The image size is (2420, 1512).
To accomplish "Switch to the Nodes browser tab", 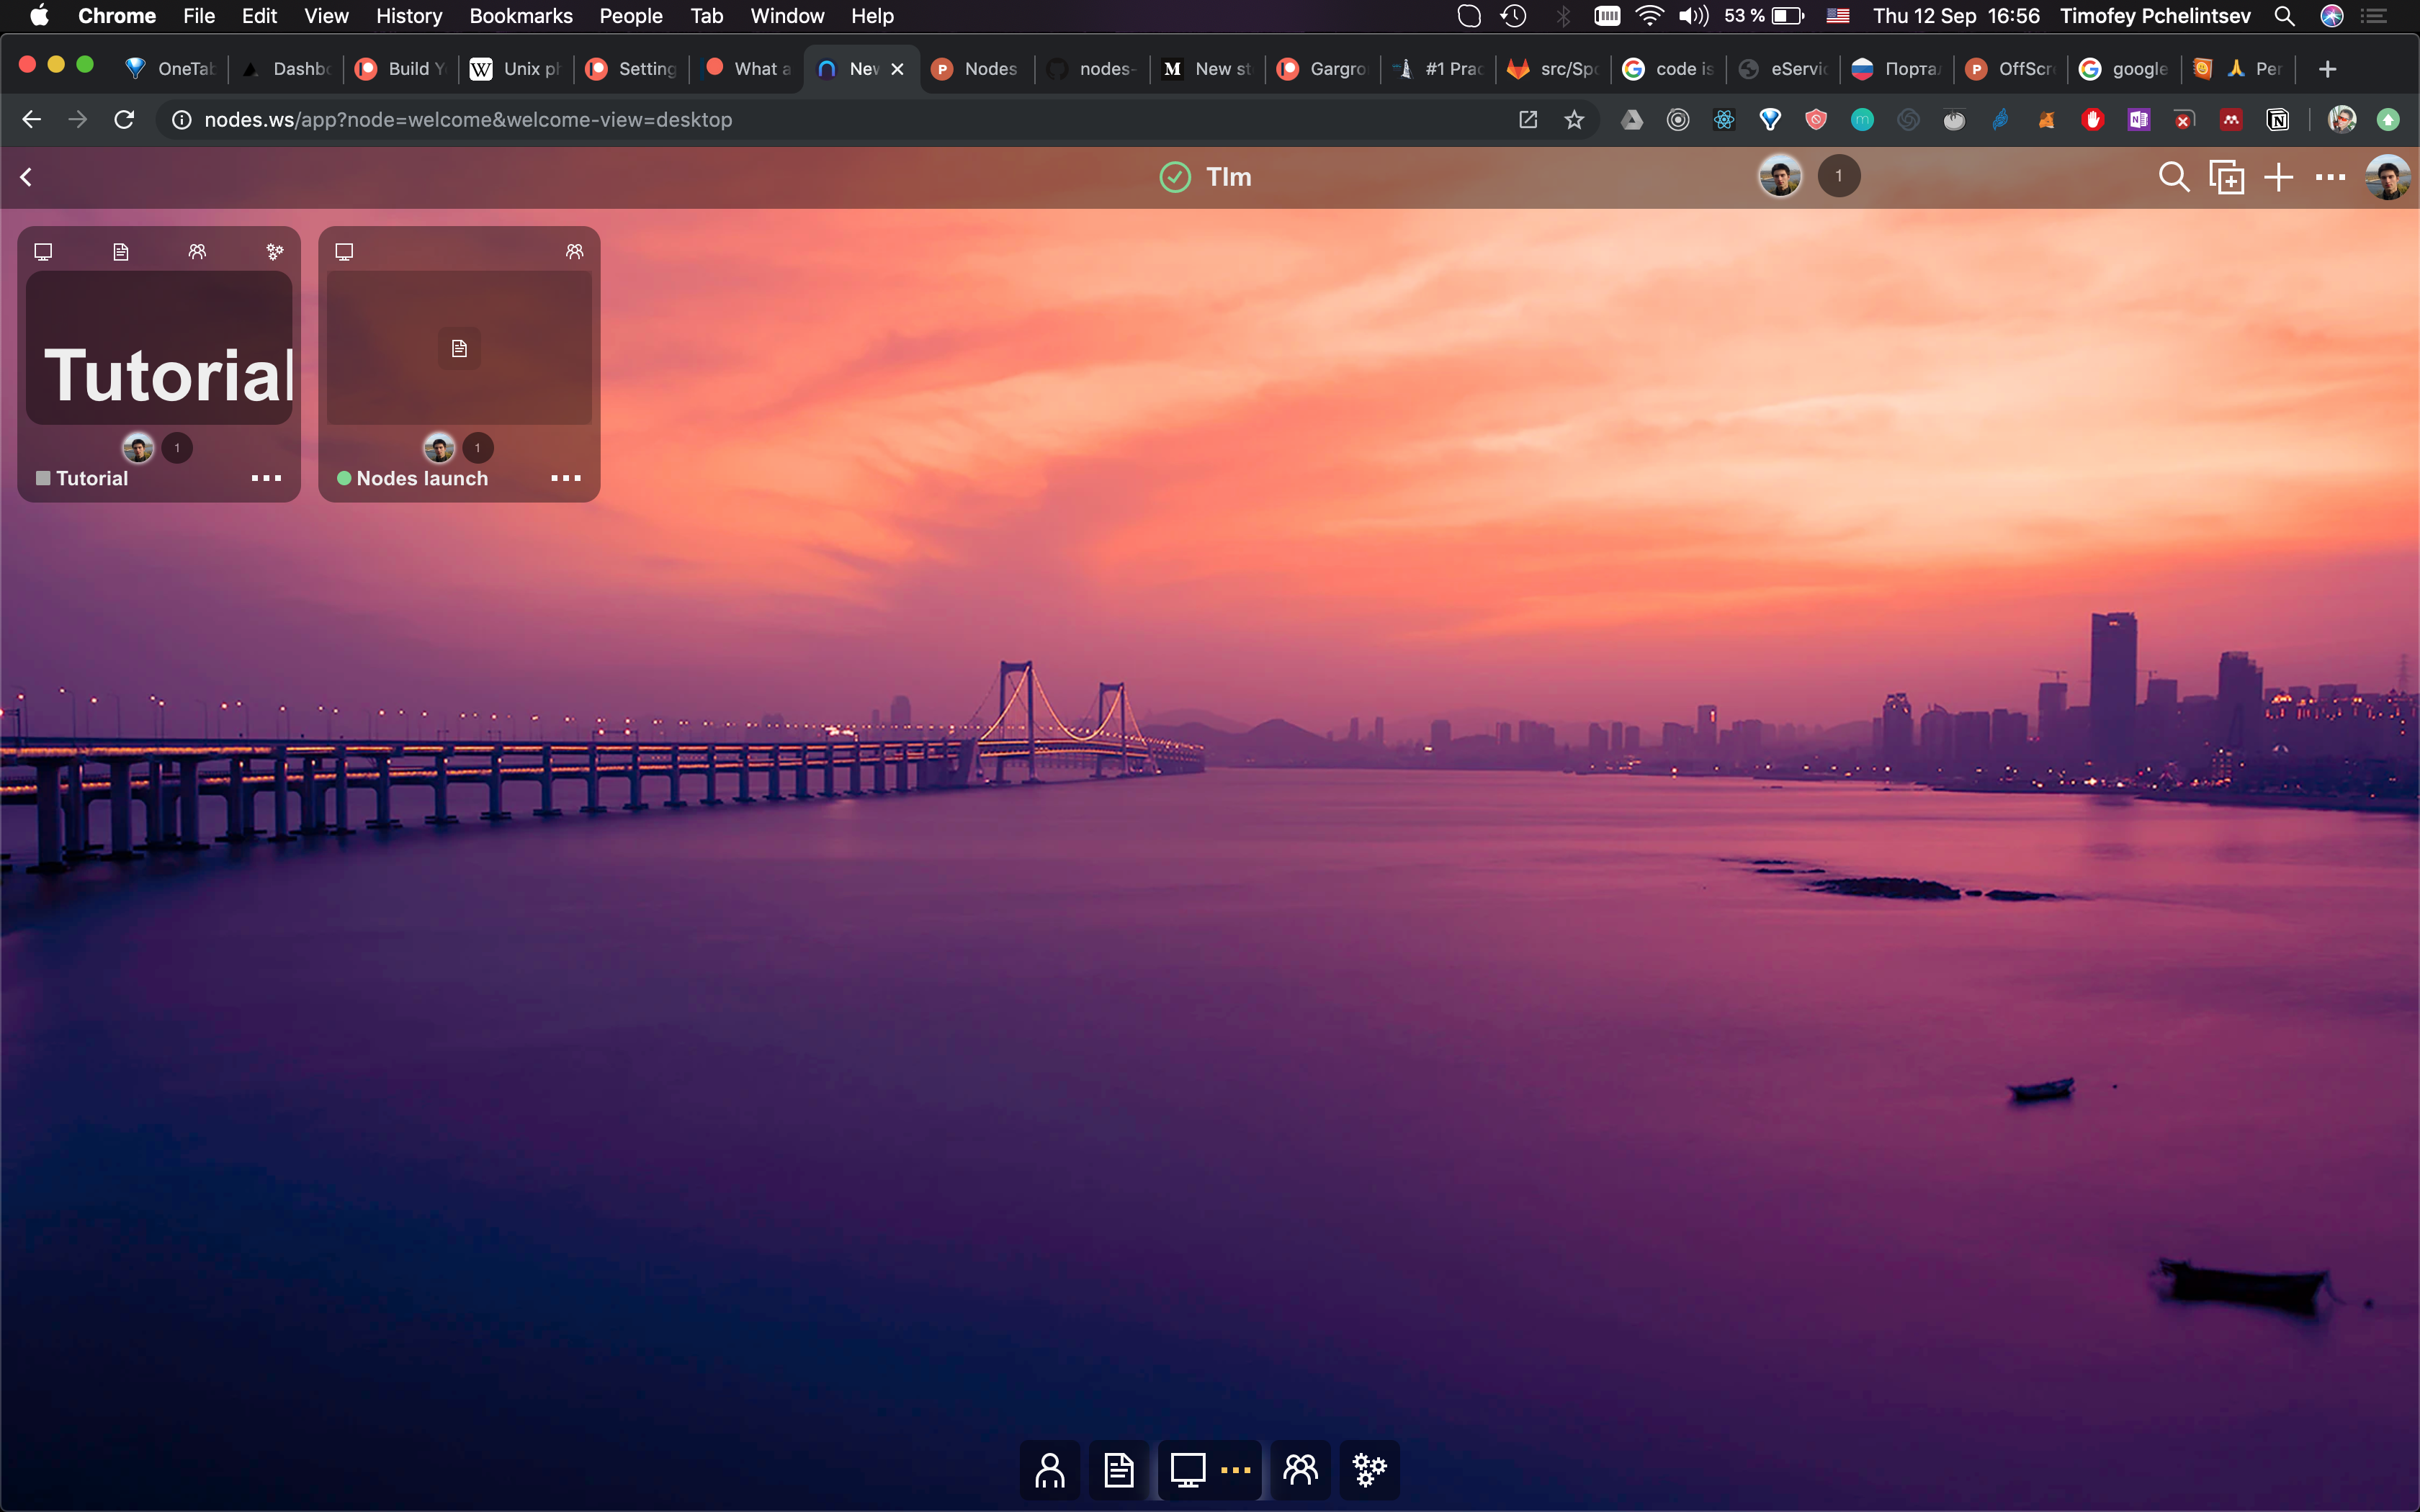I will (975, 68).
